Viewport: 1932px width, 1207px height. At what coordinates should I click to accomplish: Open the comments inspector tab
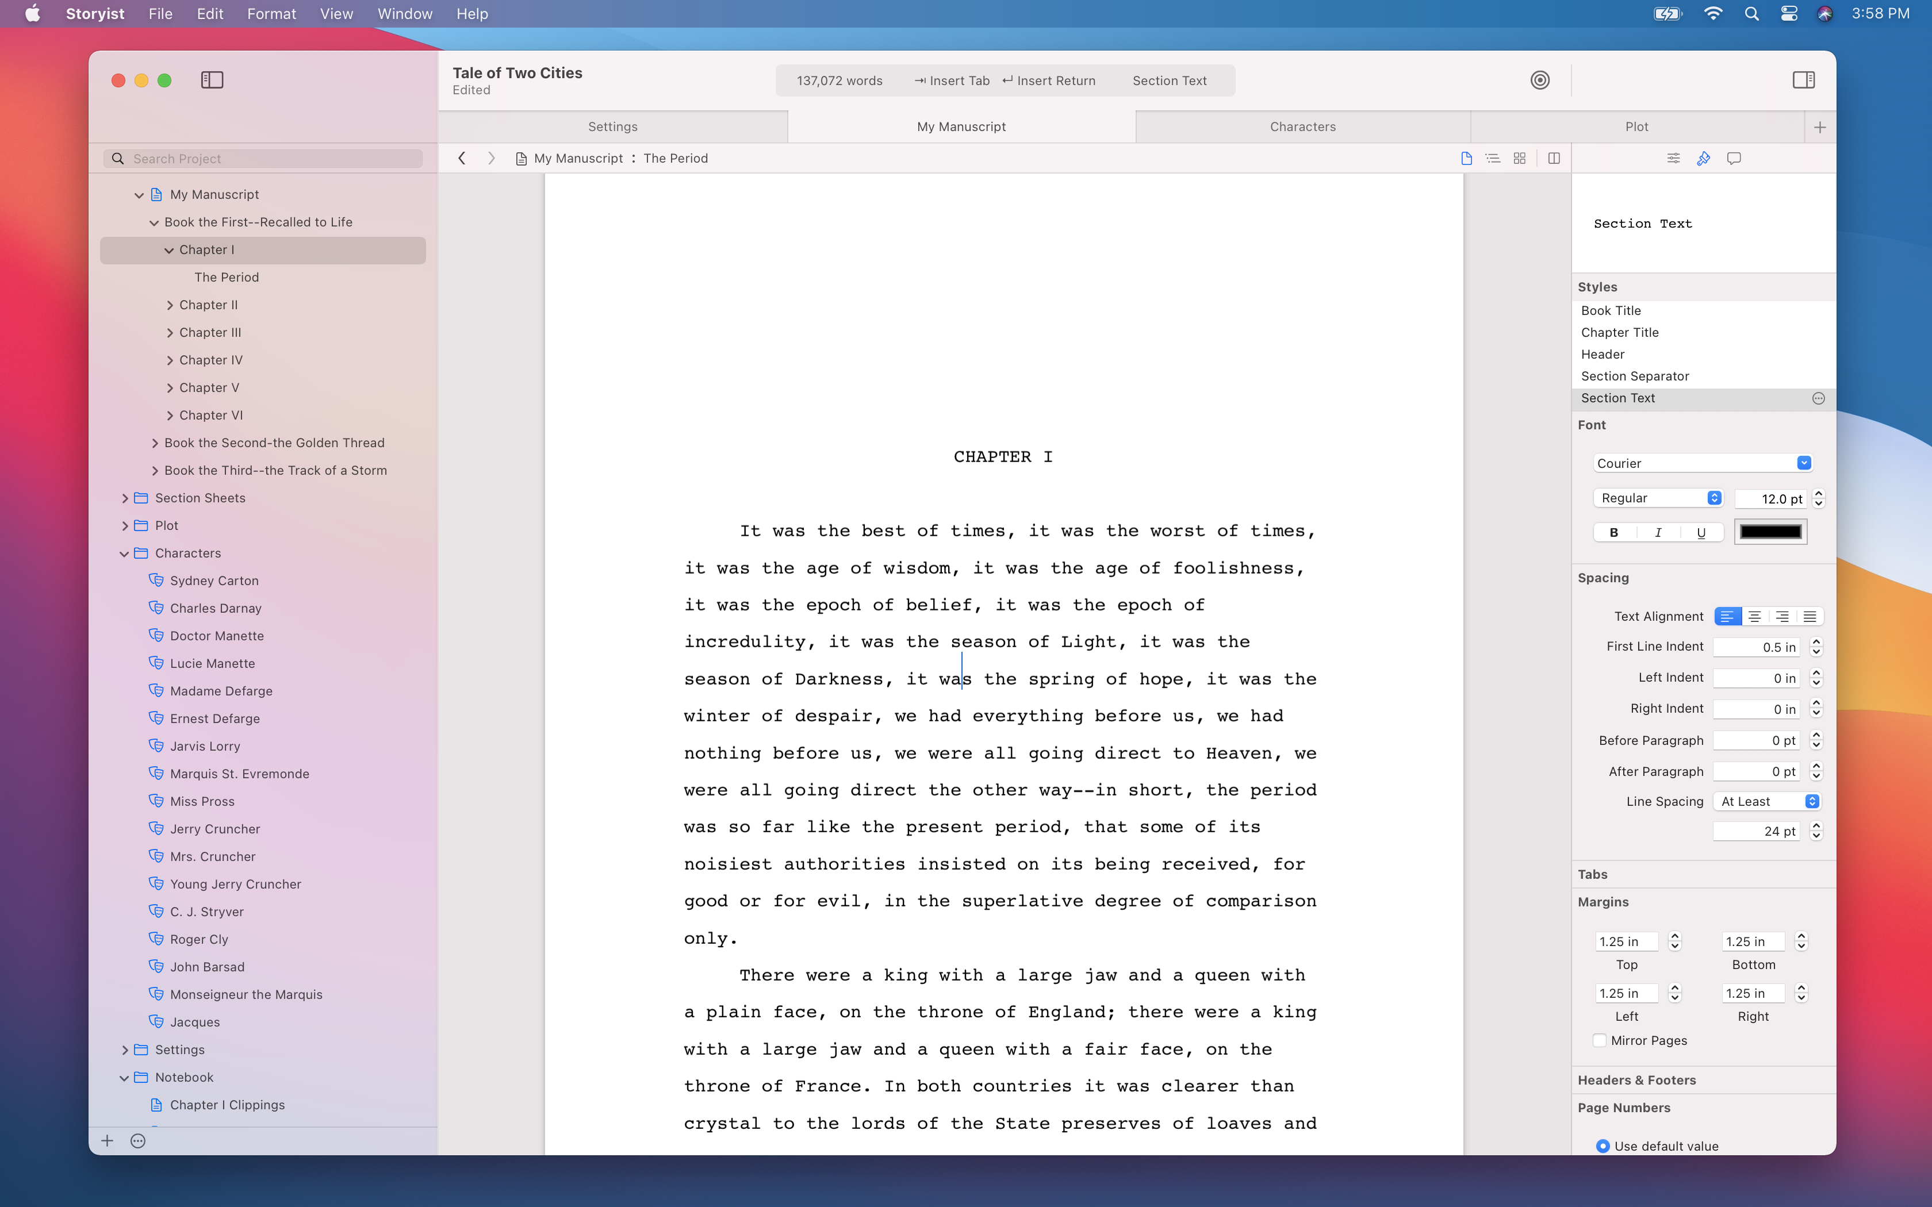[1734, 158]
